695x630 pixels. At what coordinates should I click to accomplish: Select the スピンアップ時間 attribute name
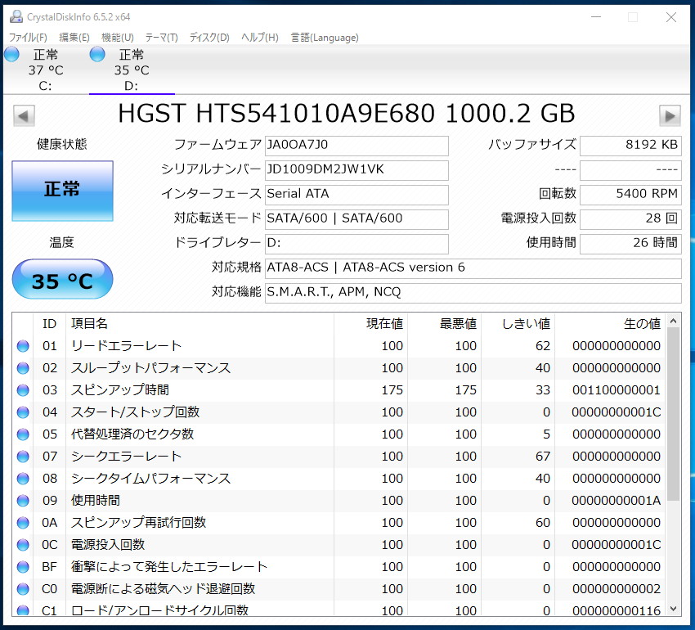click(120, 390)
